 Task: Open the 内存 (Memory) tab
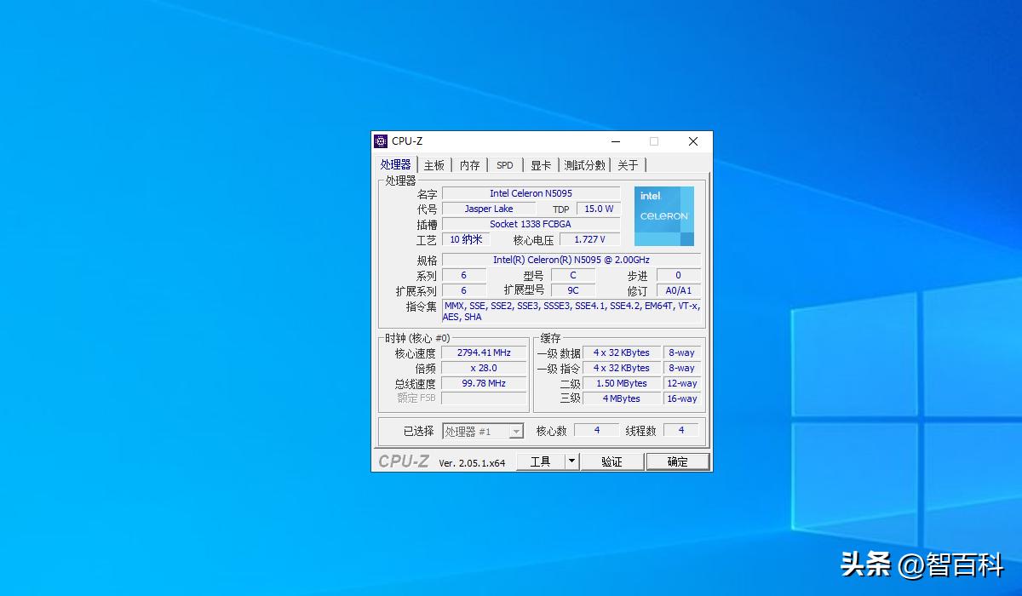click(x=469, y=164)
